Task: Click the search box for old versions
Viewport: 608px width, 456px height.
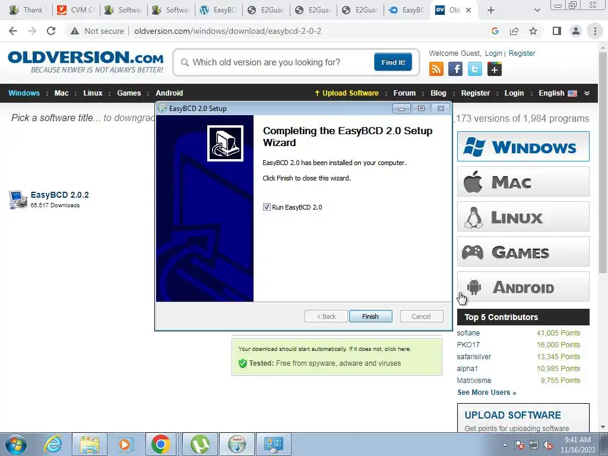Action: [277, 62]
